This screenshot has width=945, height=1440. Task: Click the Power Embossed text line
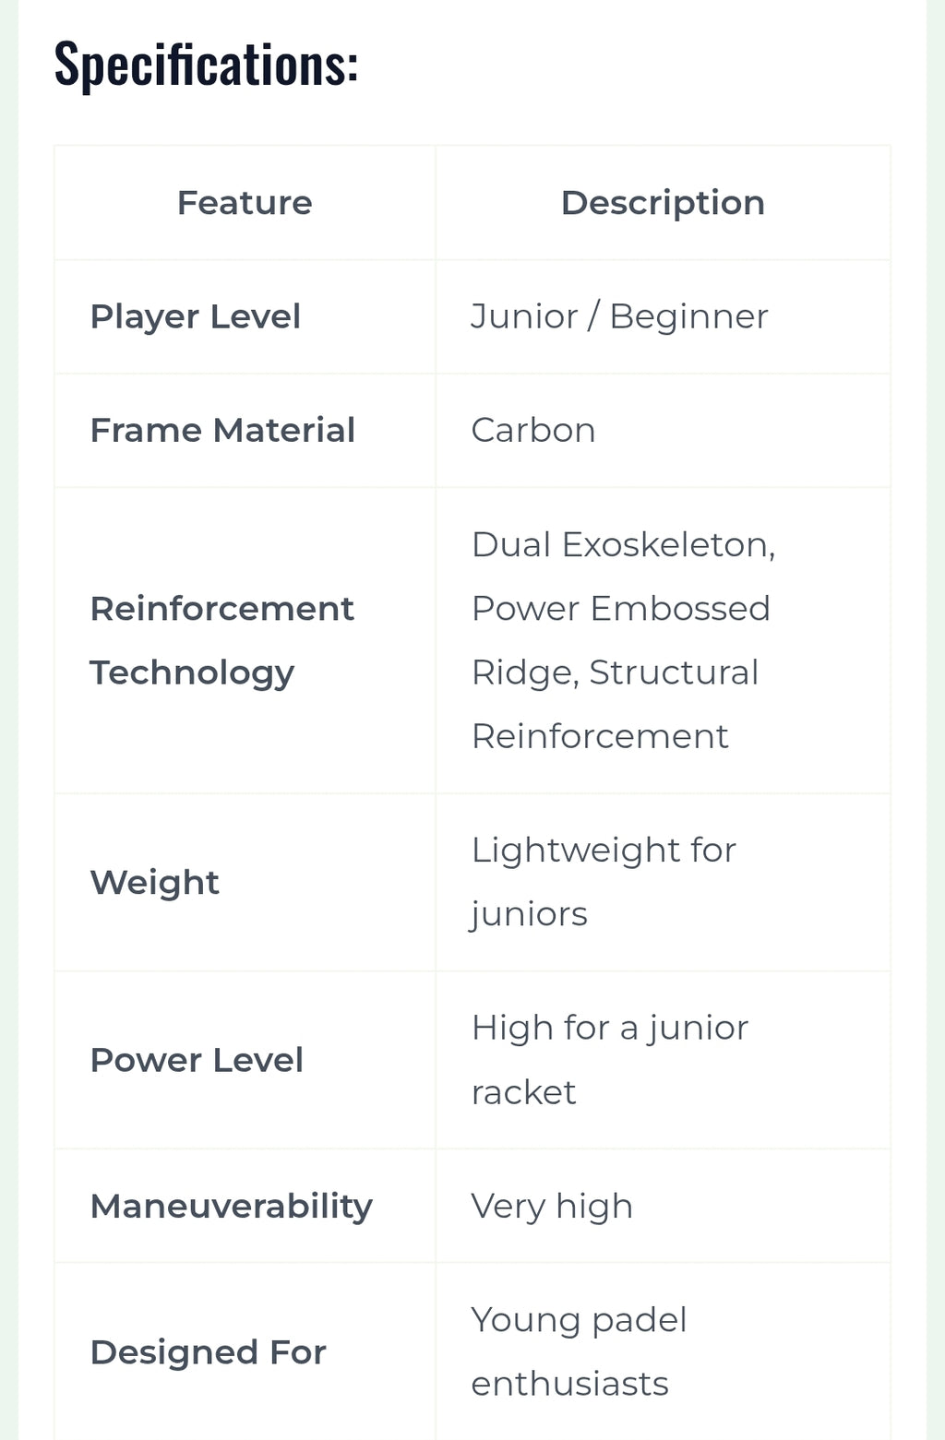pyautogui.click(x=620, y=609)
